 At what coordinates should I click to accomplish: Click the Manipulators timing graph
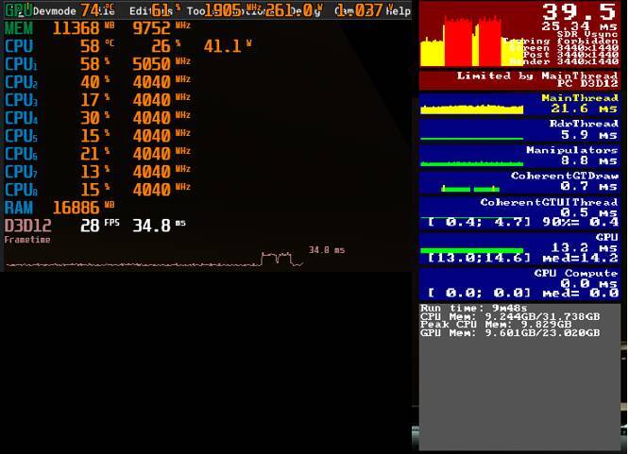click(472, 163)
